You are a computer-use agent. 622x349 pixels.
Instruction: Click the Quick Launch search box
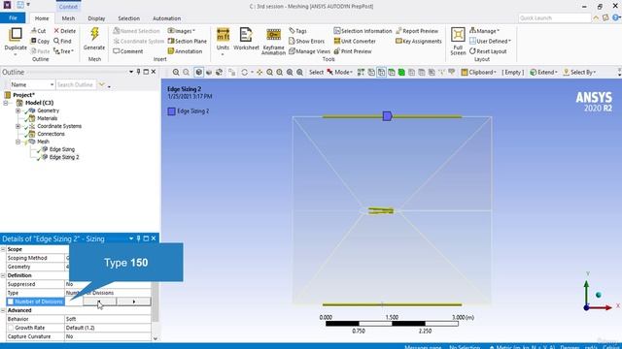[555, 18]
